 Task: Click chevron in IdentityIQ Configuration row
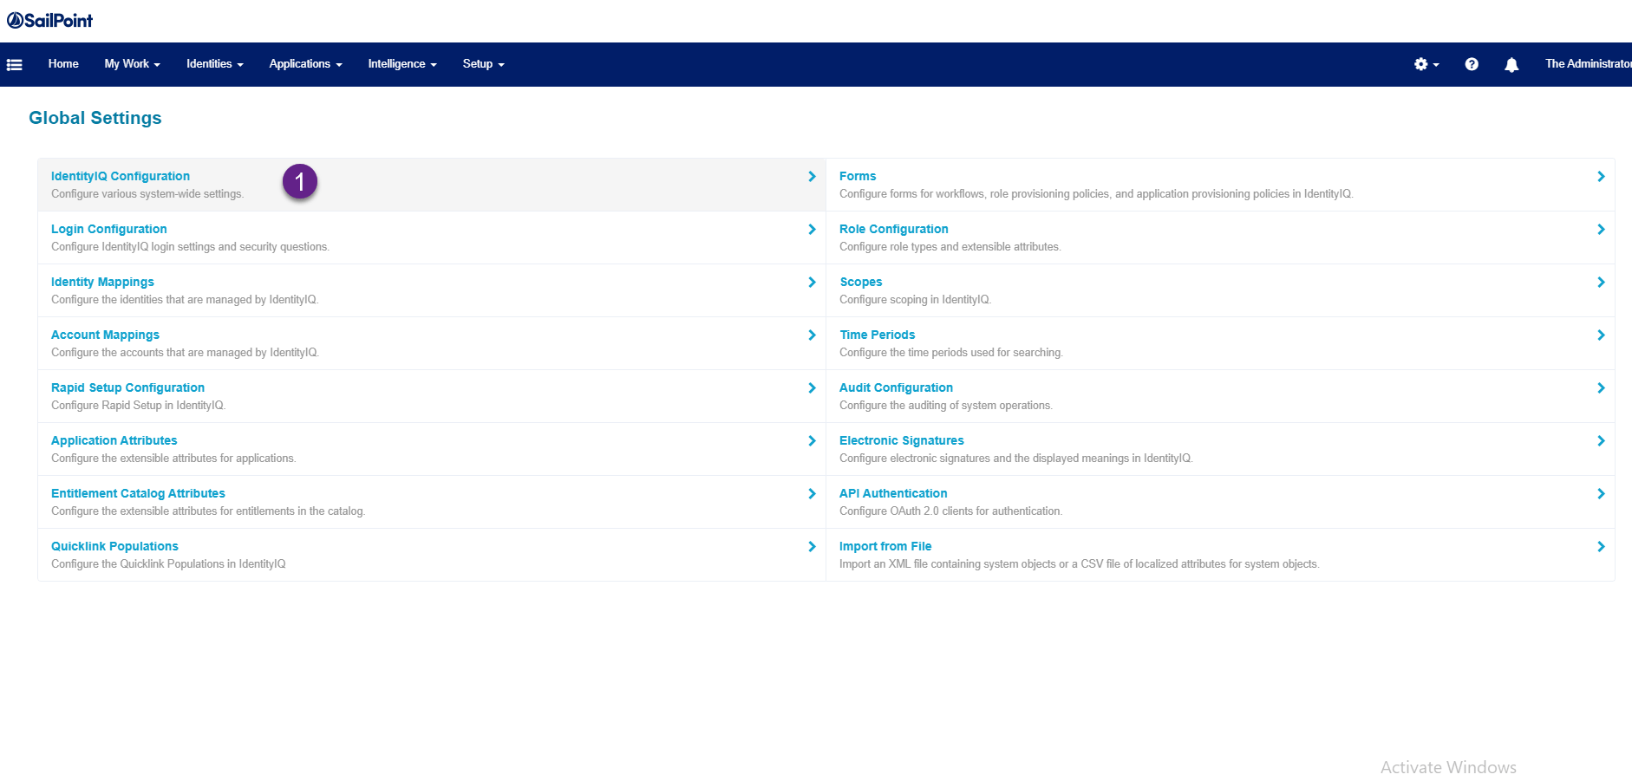(x=812, y=177)
